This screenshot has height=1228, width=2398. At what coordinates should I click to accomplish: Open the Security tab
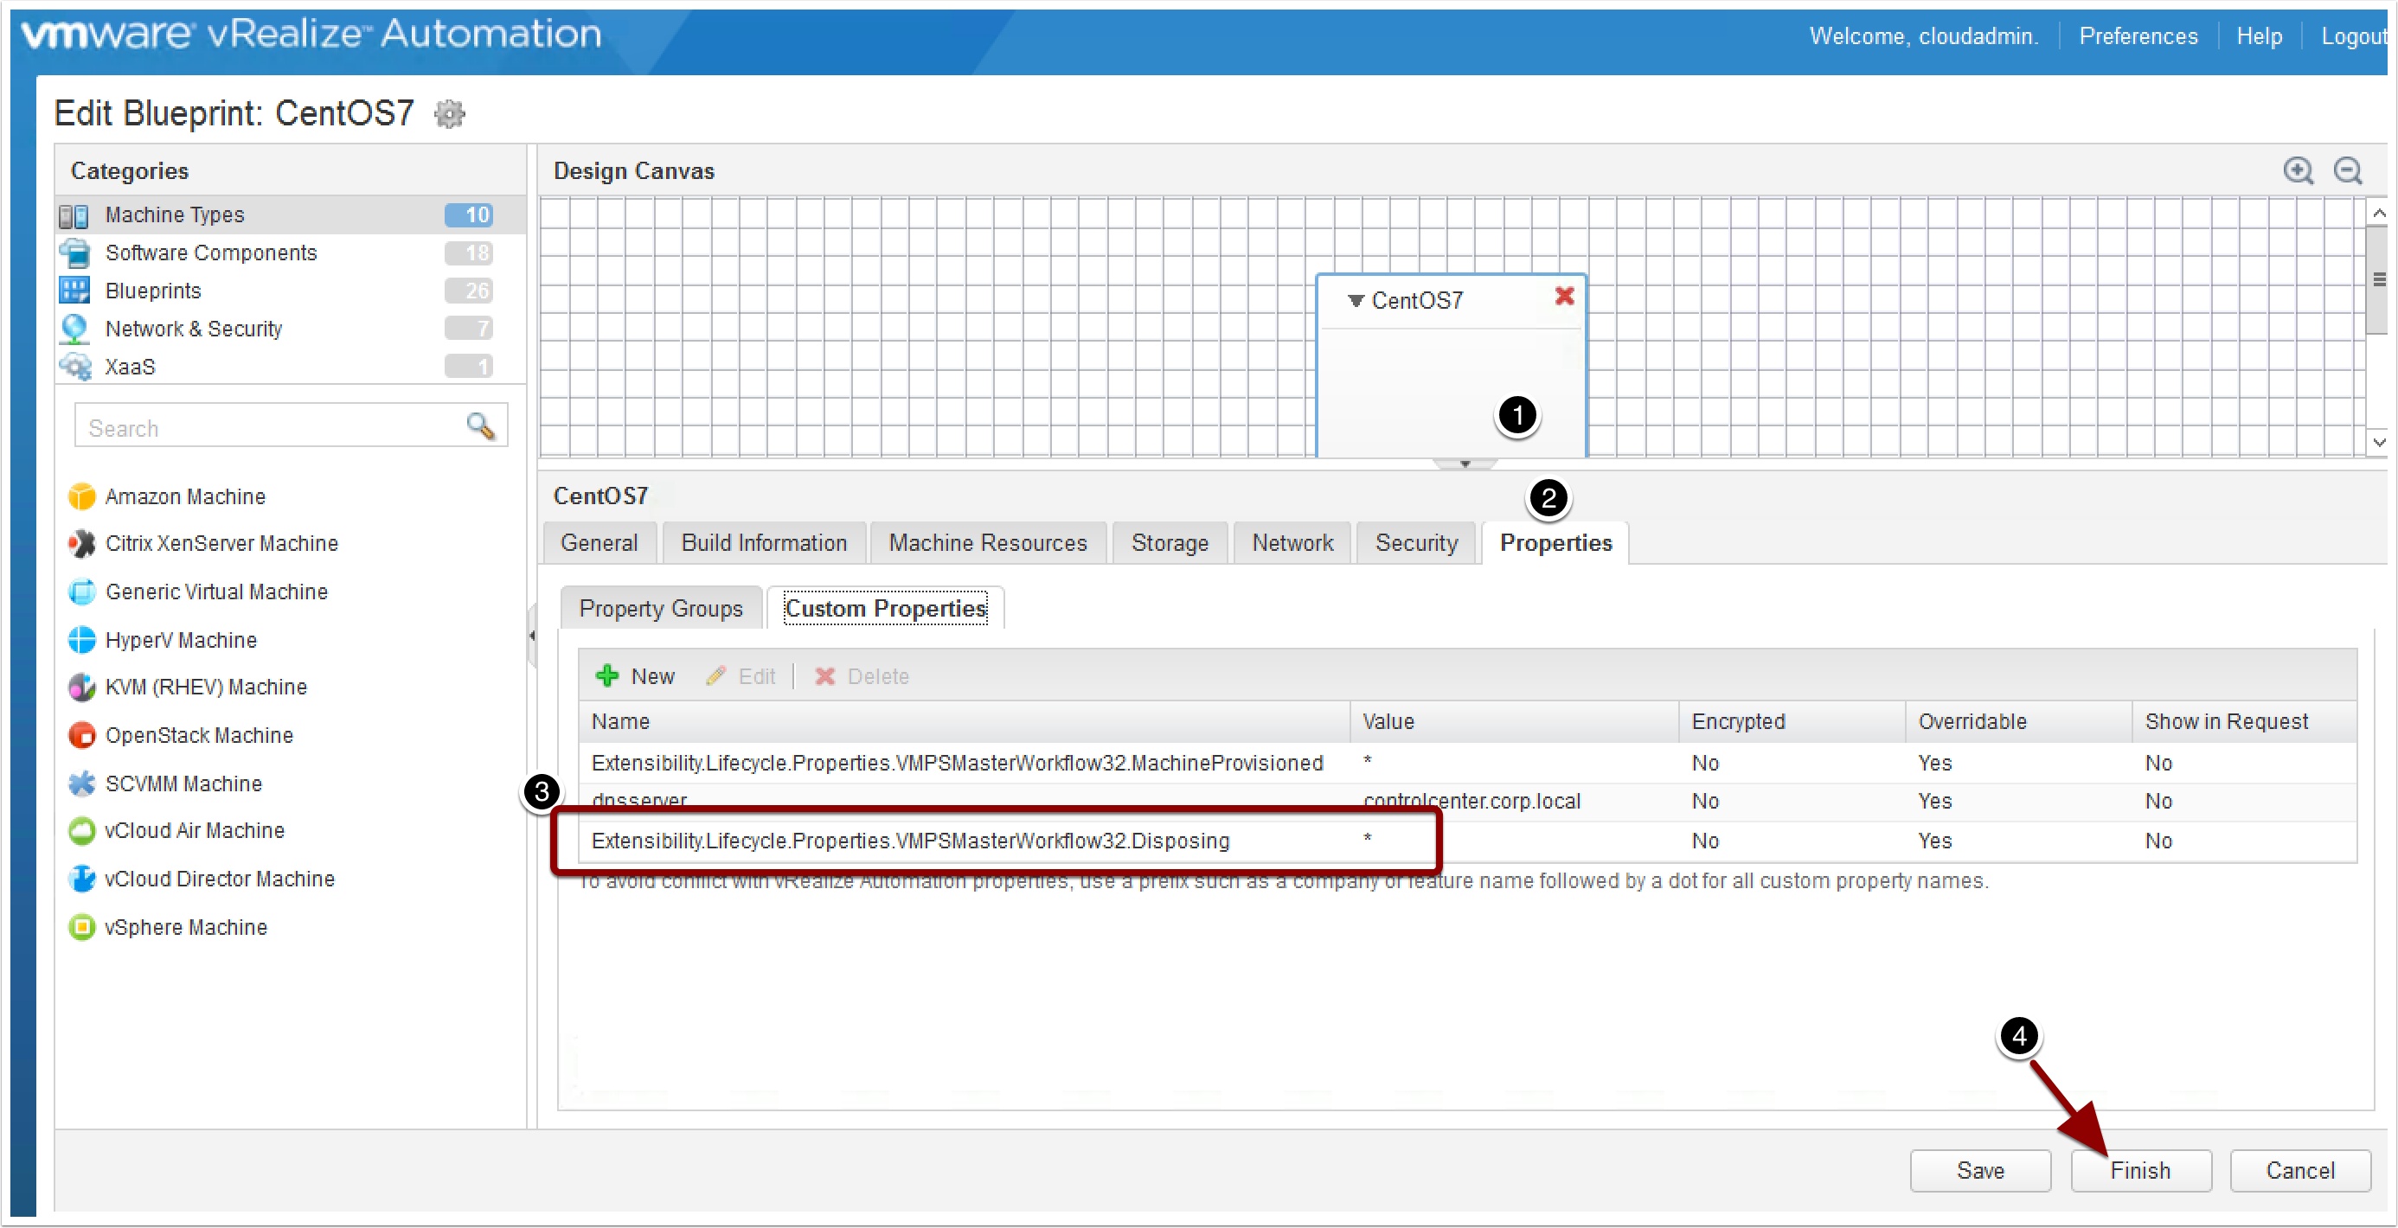(1417, 543)
